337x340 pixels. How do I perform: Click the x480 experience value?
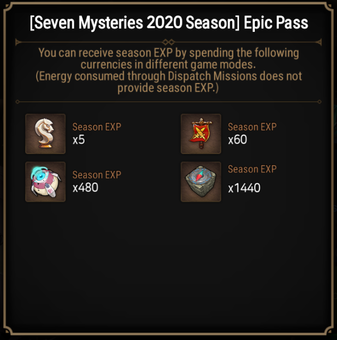click(85, 187)
